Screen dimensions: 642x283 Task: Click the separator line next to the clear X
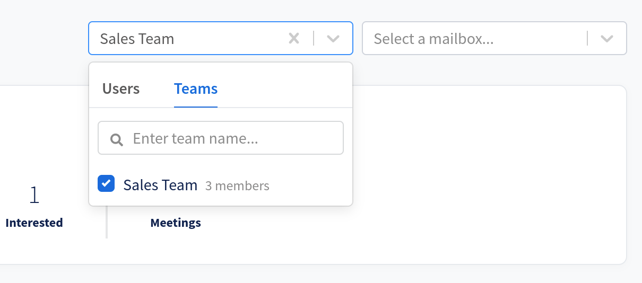[314, 38]
